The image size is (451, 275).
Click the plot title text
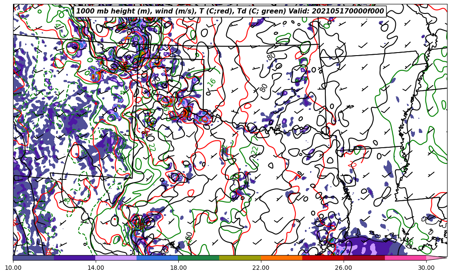(x=230, y=11)
